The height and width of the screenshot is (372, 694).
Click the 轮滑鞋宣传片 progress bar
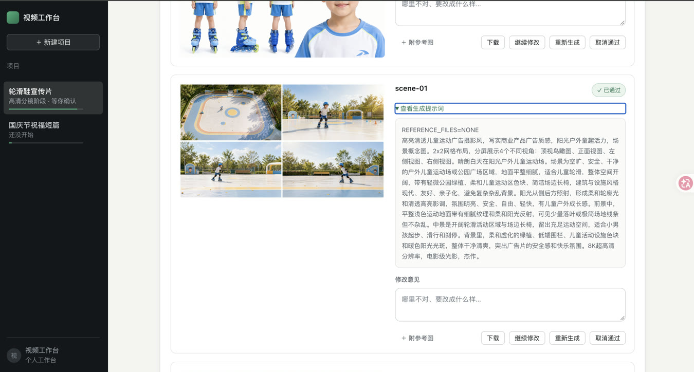(46, 109)
